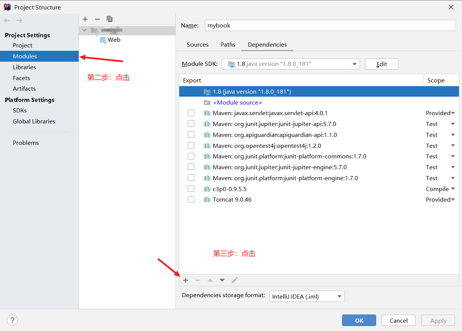
Task: Remove dependency using minus button below list
Action: [198, 280]
